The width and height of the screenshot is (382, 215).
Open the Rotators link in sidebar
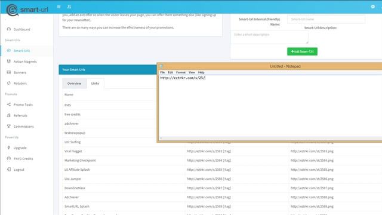tap(20, 84)
